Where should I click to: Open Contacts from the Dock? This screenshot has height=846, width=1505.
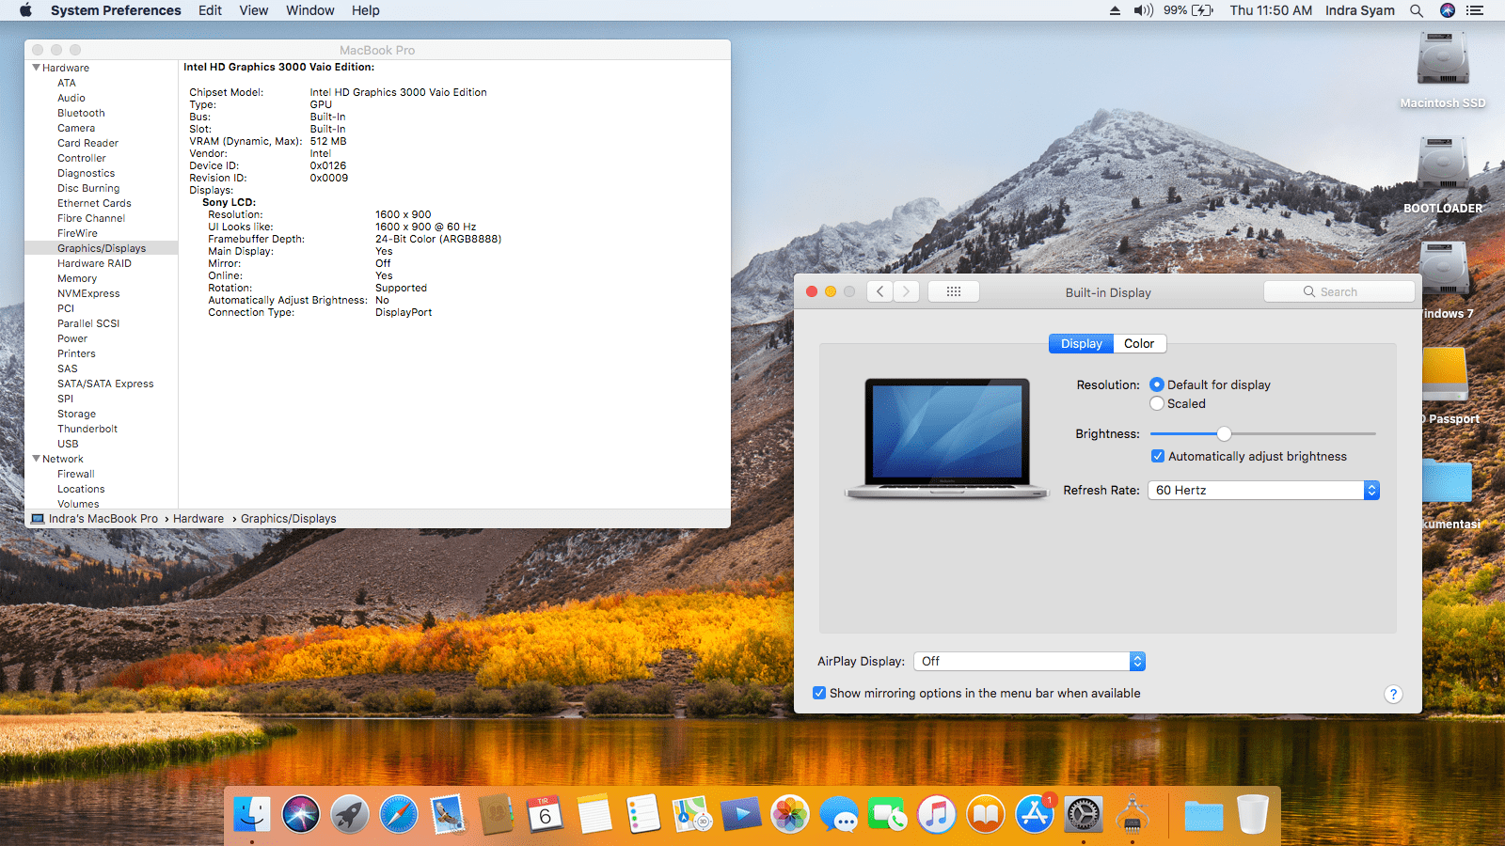[x=497, y=814]
